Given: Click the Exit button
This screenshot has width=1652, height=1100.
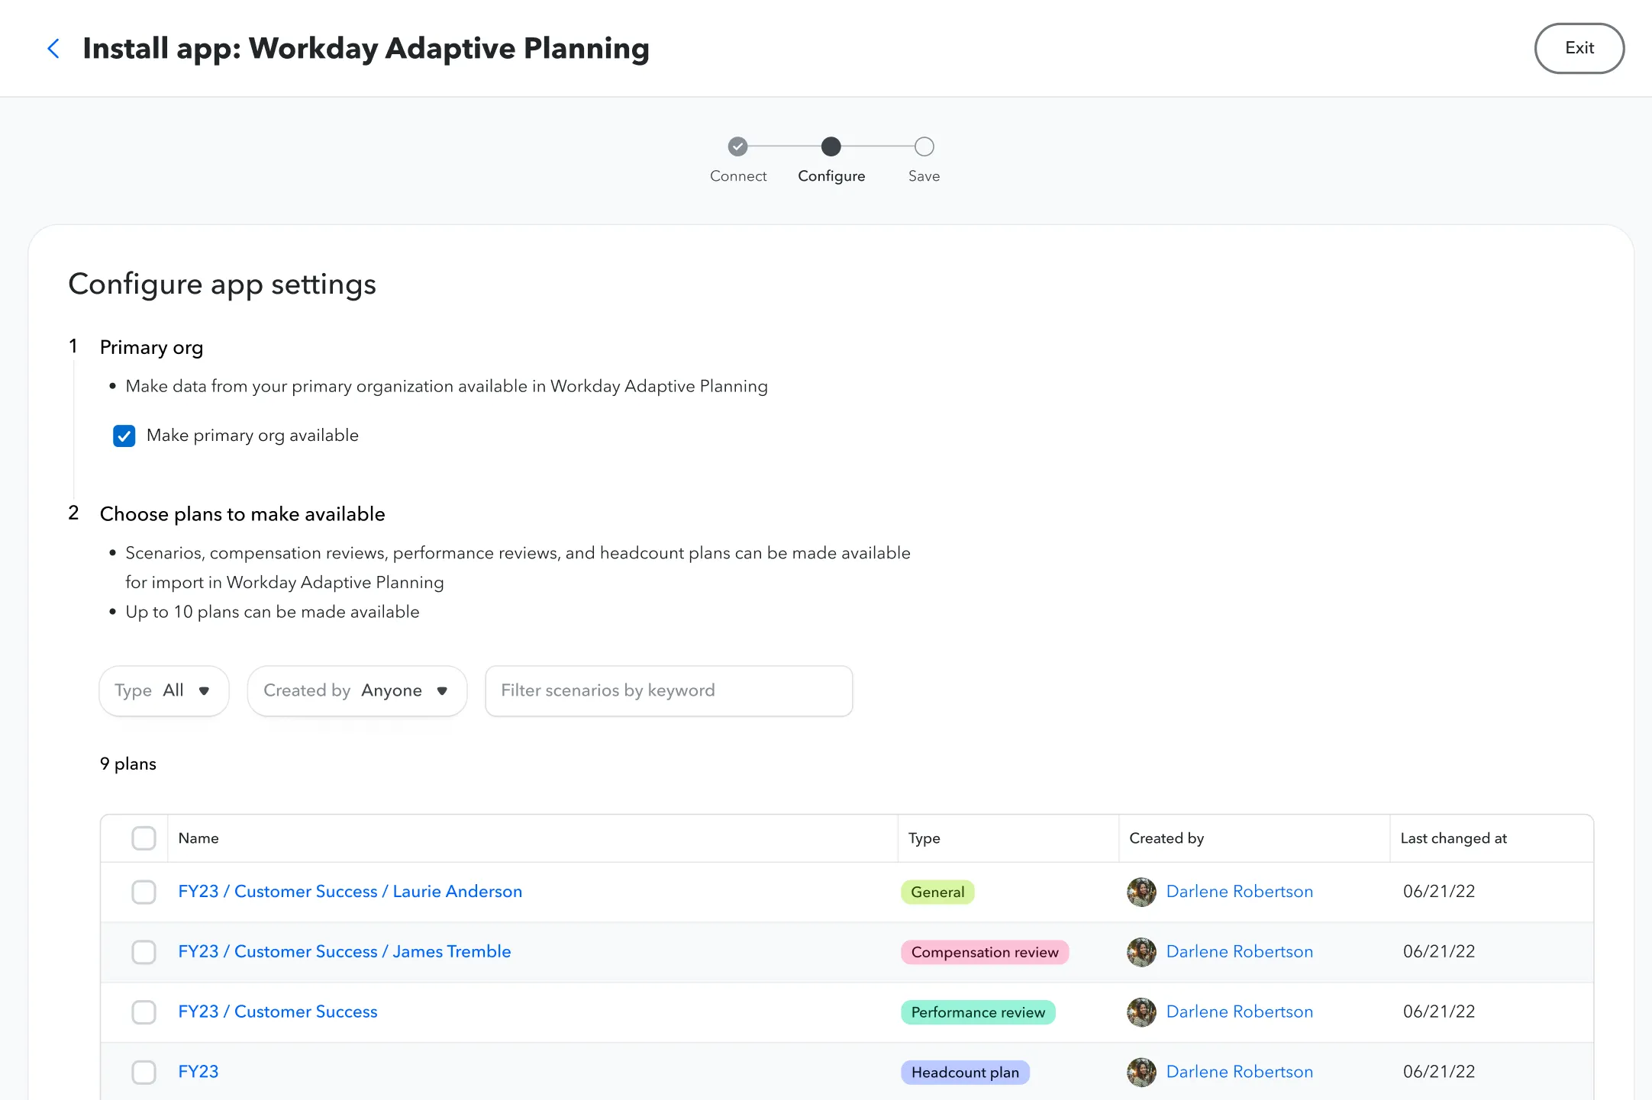Looking at the screenshot, I should click(1579, 48).
